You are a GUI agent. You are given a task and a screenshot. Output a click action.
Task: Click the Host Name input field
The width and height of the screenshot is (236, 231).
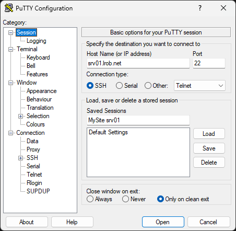[x=138, y=63]
